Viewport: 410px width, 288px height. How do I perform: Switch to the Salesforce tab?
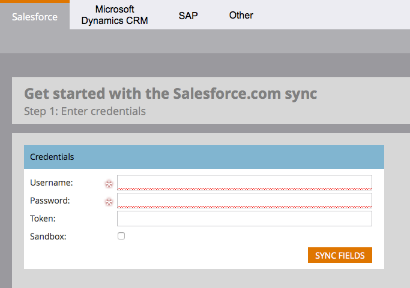[35, 17]
